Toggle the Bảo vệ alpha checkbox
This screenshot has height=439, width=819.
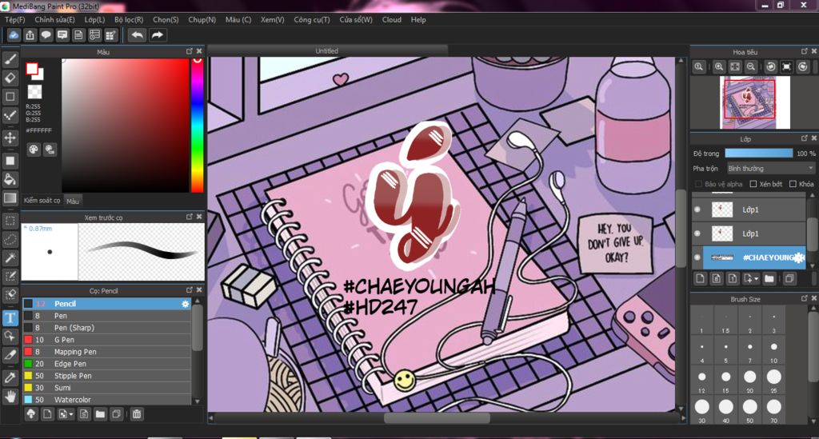[698, 184]
